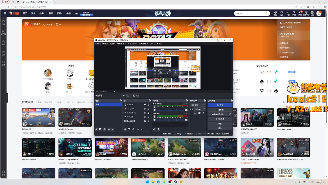Open Windows Start button on taskbar

pos(147,182)
